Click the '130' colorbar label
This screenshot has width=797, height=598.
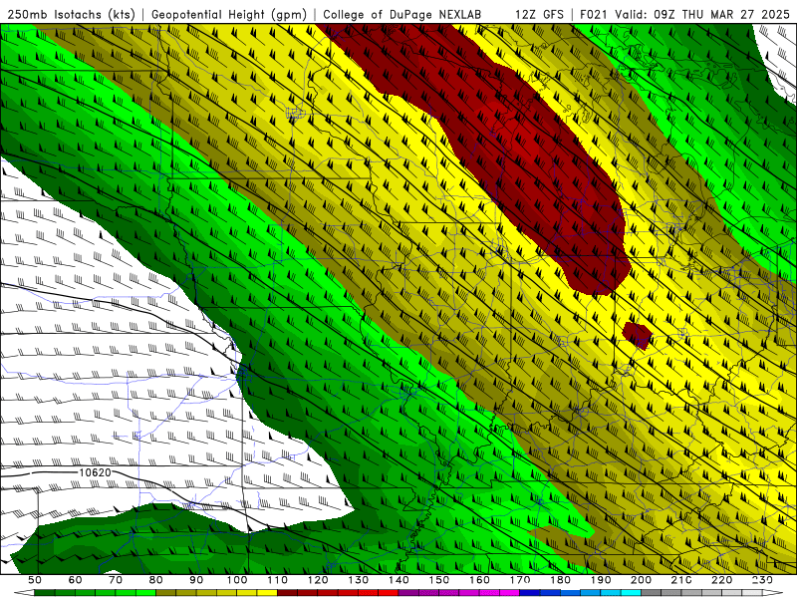[358, 580]
